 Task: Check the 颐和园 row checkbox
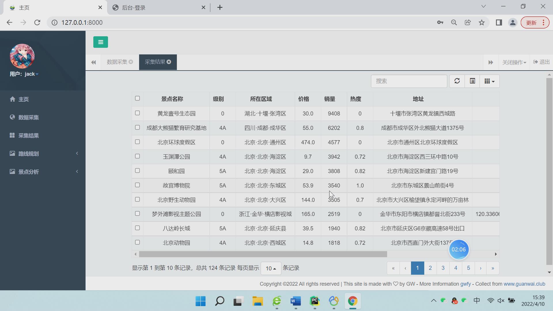137,171
